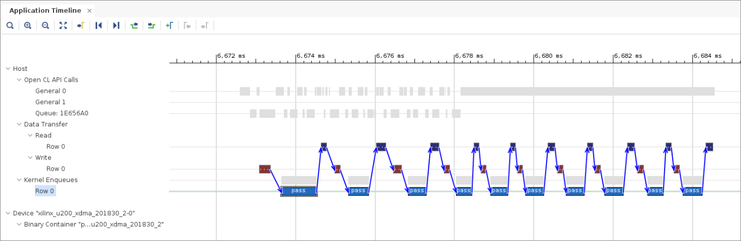741x241 pixels.
Task: Click the Previous Transition green arrow icon
Action: pyautogui.click(x=134, y=26)
